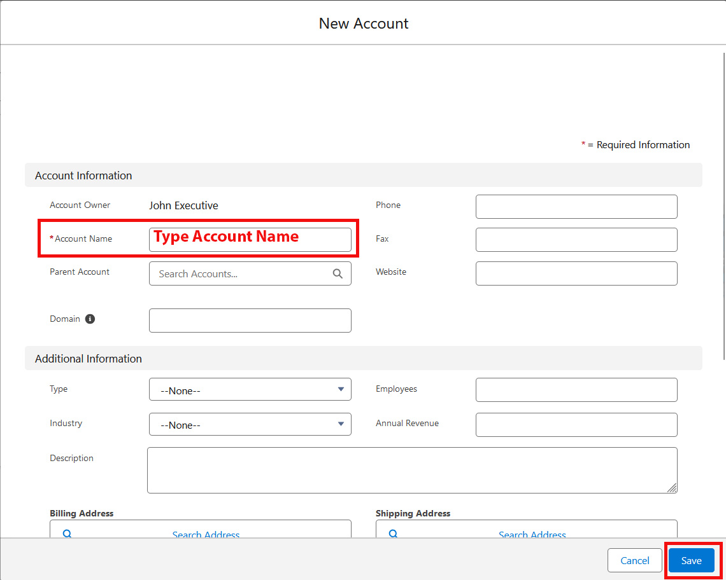Focus the Domain input field
Screen dimensions: 726x580
coord(250,321)
